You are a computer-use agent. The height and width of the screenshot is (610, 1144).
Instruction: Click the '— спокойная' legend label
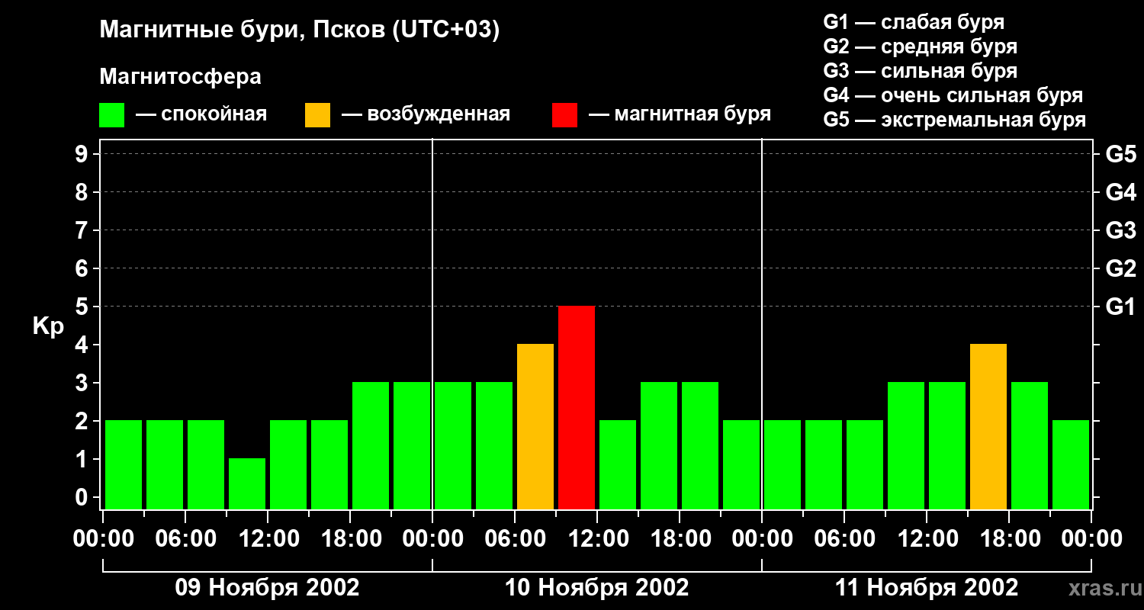[x=201, y=114]
